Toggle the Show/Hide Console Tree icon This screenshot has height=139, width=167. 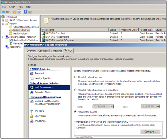click(19, 12)
